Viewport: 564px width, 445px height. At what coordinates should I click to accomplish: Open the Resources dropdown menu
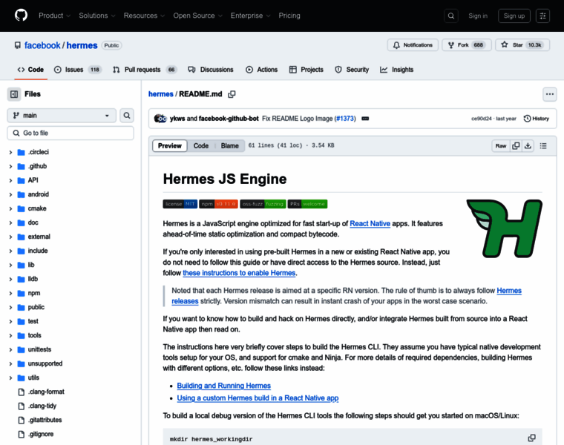(144, 16)
